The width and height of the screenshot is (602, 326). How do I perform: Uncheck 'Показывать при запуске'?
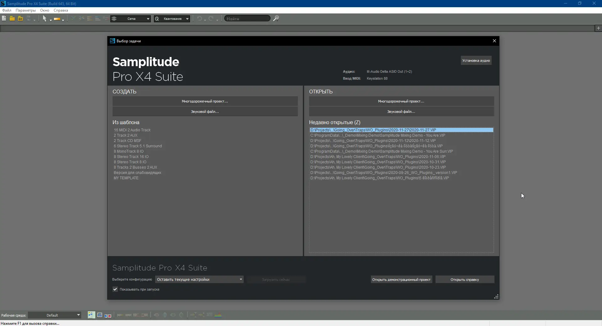(115, 289)
